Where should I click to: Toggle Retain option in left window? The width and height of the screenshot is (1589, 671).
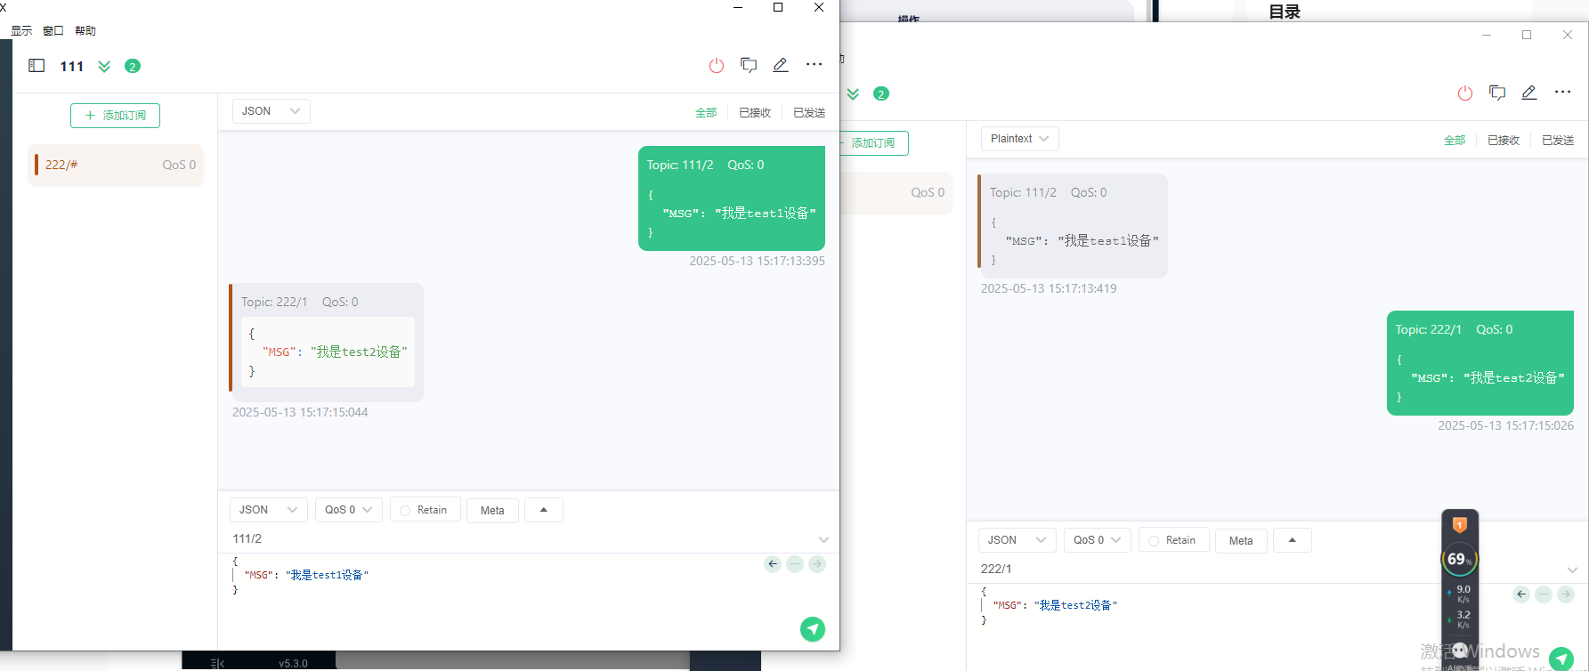[425, 510]
